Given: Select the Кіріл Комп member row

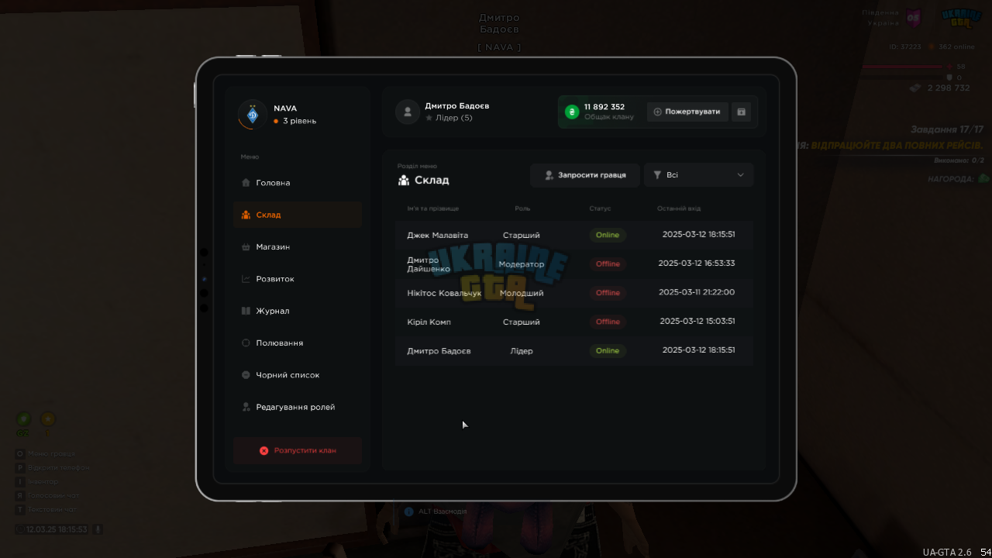Looking at the screenshot, I should pos(574,322).
